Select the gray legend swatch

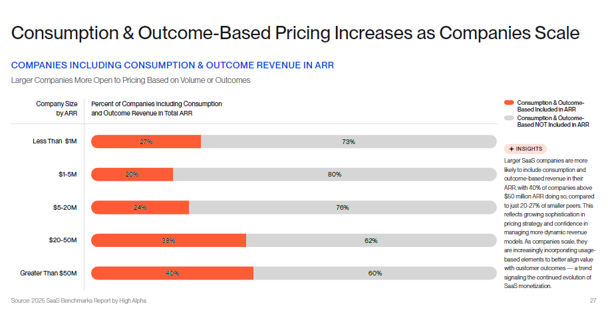(x=510, y=117)
